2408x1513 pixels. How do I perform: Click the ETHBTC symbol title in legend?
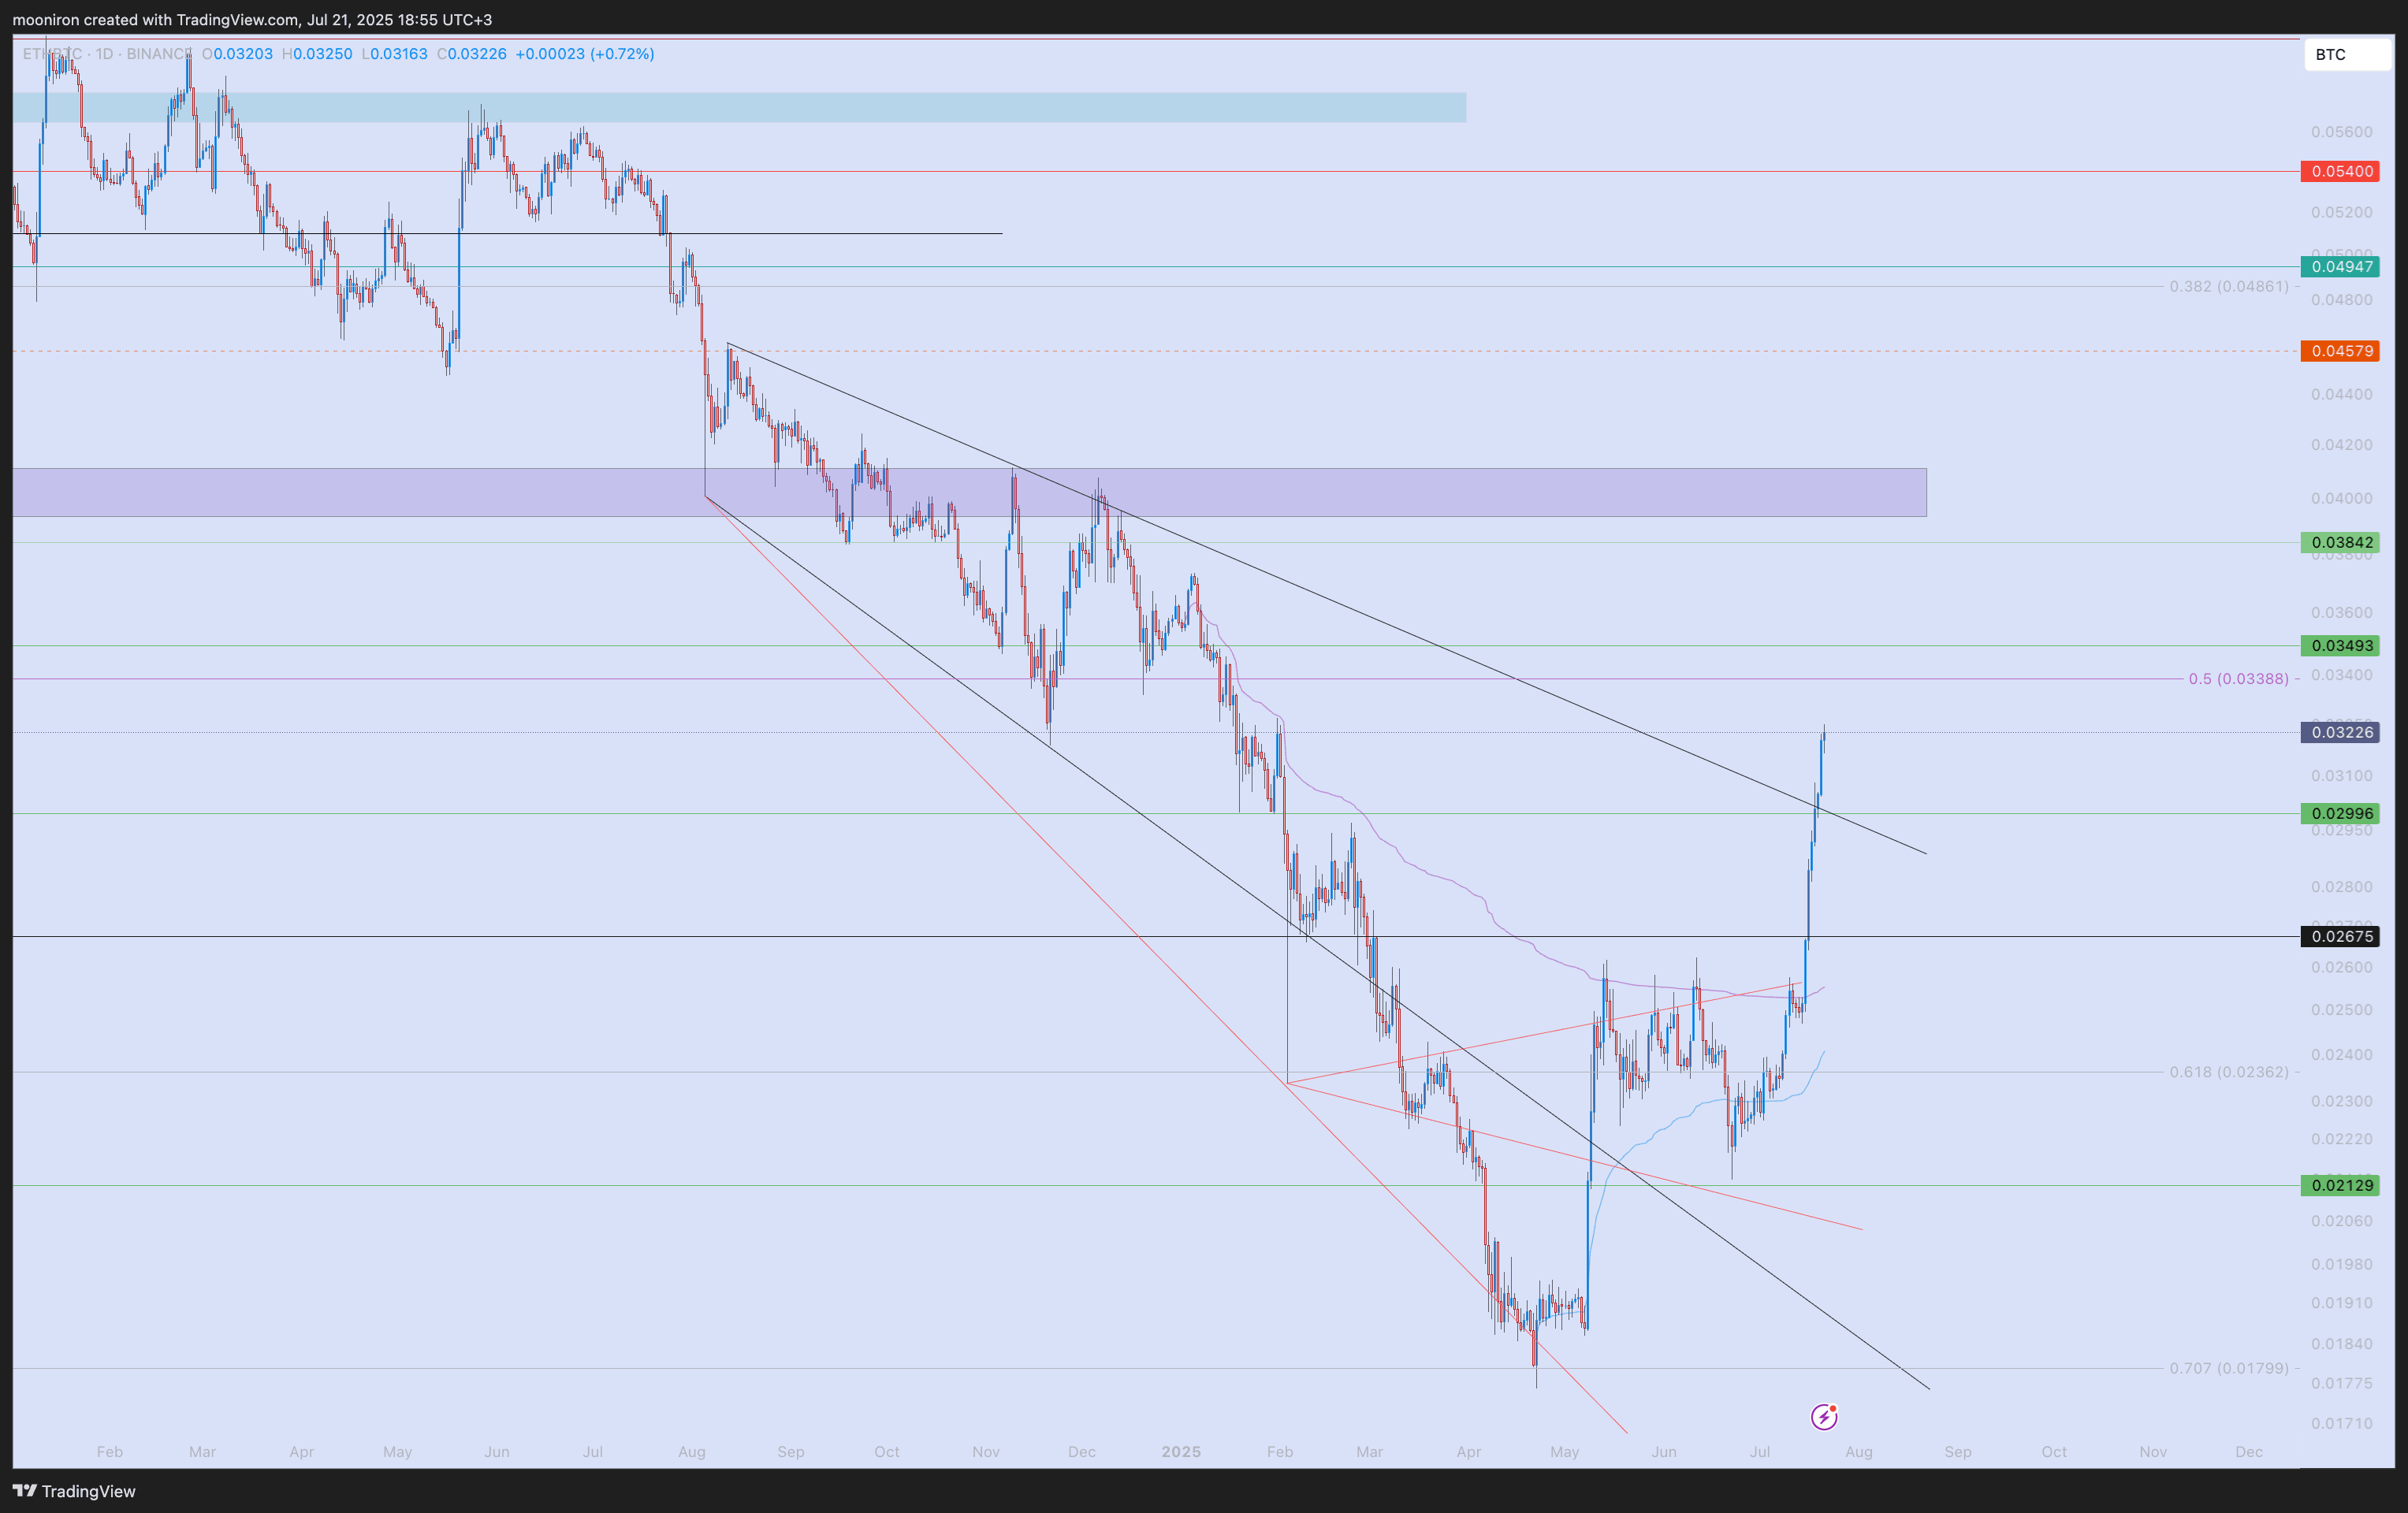(x=52, y=54)
